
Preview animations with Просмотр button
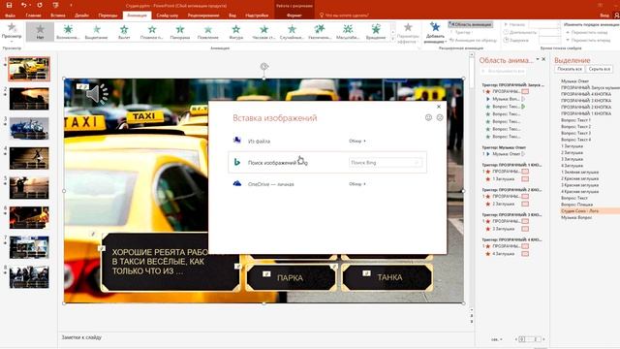(x=12, y=32)
